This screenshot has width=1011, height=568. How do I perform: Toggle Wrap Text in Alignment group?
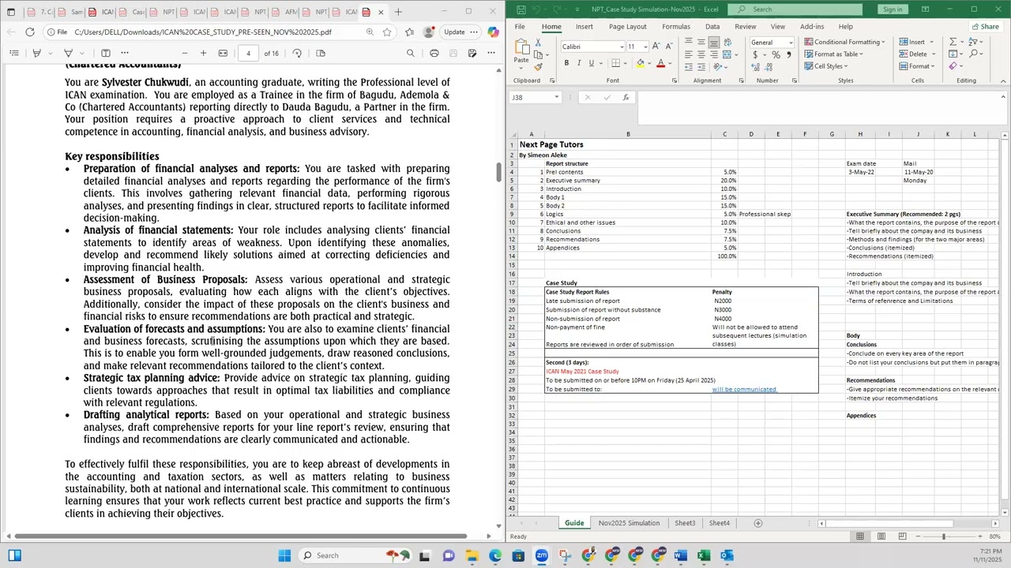click(x=728, y=42)
